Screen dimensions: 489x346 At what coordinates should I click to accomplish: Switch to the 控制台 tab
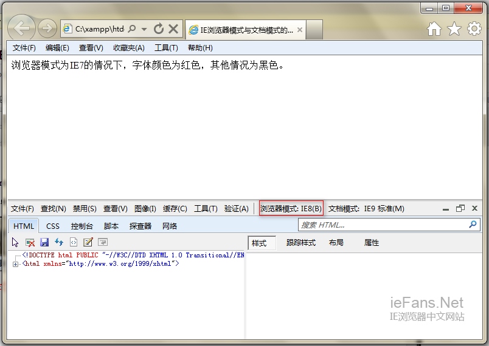pyautogui.click(x=81, y=226)
